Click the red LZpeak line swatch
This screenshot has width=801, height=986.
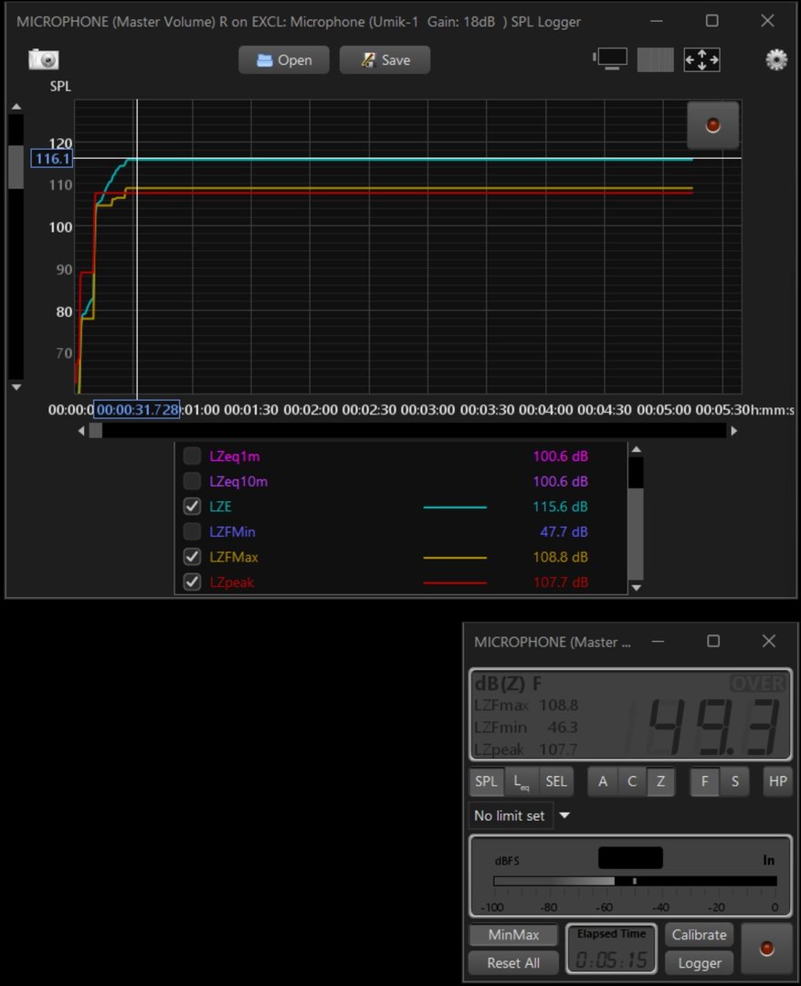click(x=455, y=582)
